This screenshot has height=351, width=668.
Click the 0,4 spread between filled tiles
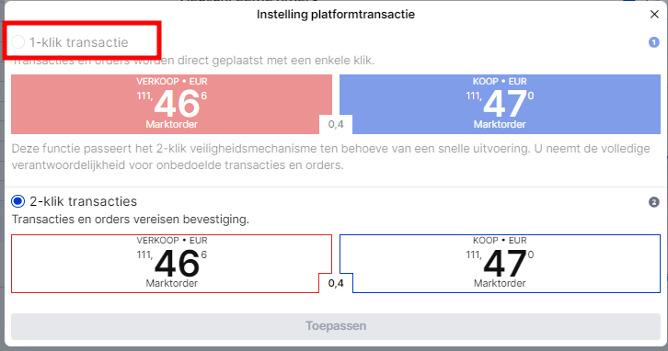[x=336, y=124]
